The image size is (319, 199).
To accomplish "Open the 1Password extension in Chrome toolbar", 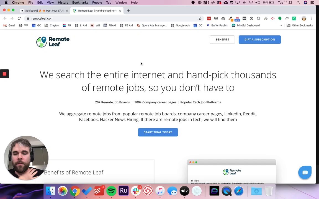I will [x=251, y=19].
